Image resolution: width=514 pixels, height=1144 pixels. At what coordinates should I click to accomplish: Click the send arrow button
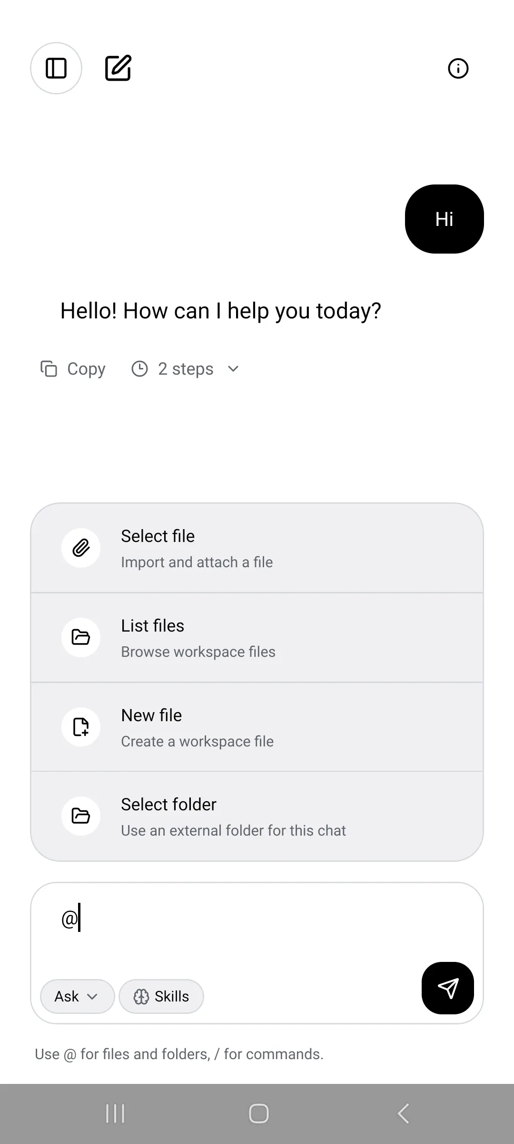pos(448,988)
